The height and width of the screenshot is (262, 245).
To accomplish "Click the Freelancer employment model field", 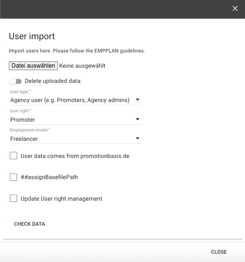I will pos(76,139).
